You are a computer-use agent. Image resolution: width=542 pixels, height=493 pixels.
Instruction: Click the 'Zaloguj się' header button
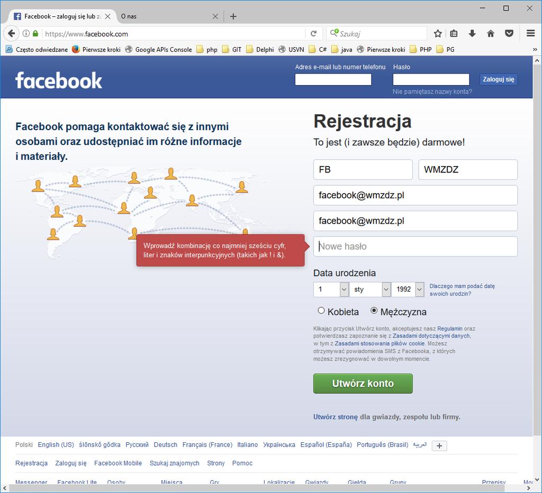pos(499,79)
